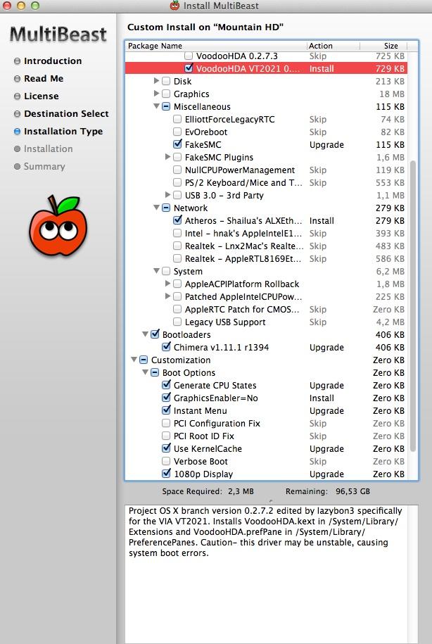Click the Remaining 96,53 GB text

(x=328, y=491)
